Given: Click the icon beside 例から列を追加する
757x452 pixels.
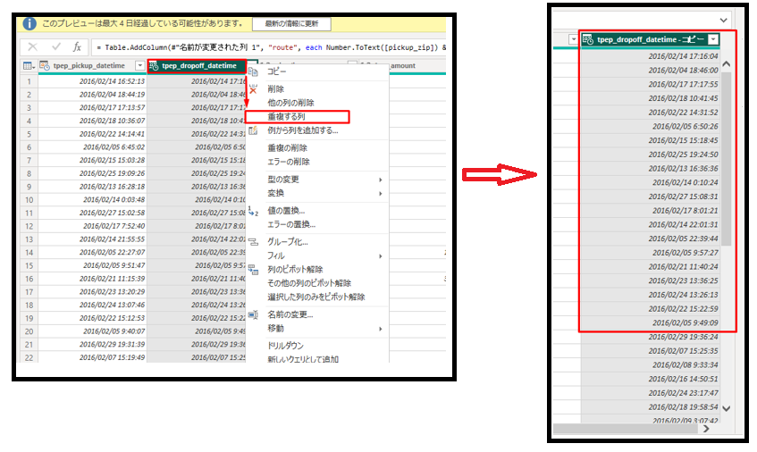Looking at the screenshot, I should point(253,130).
